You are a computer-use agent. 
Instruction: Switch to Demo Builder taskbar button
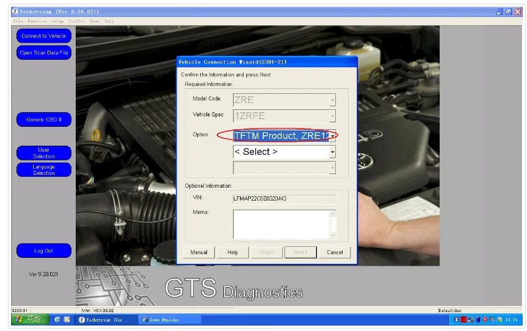[x=170, y=320]
